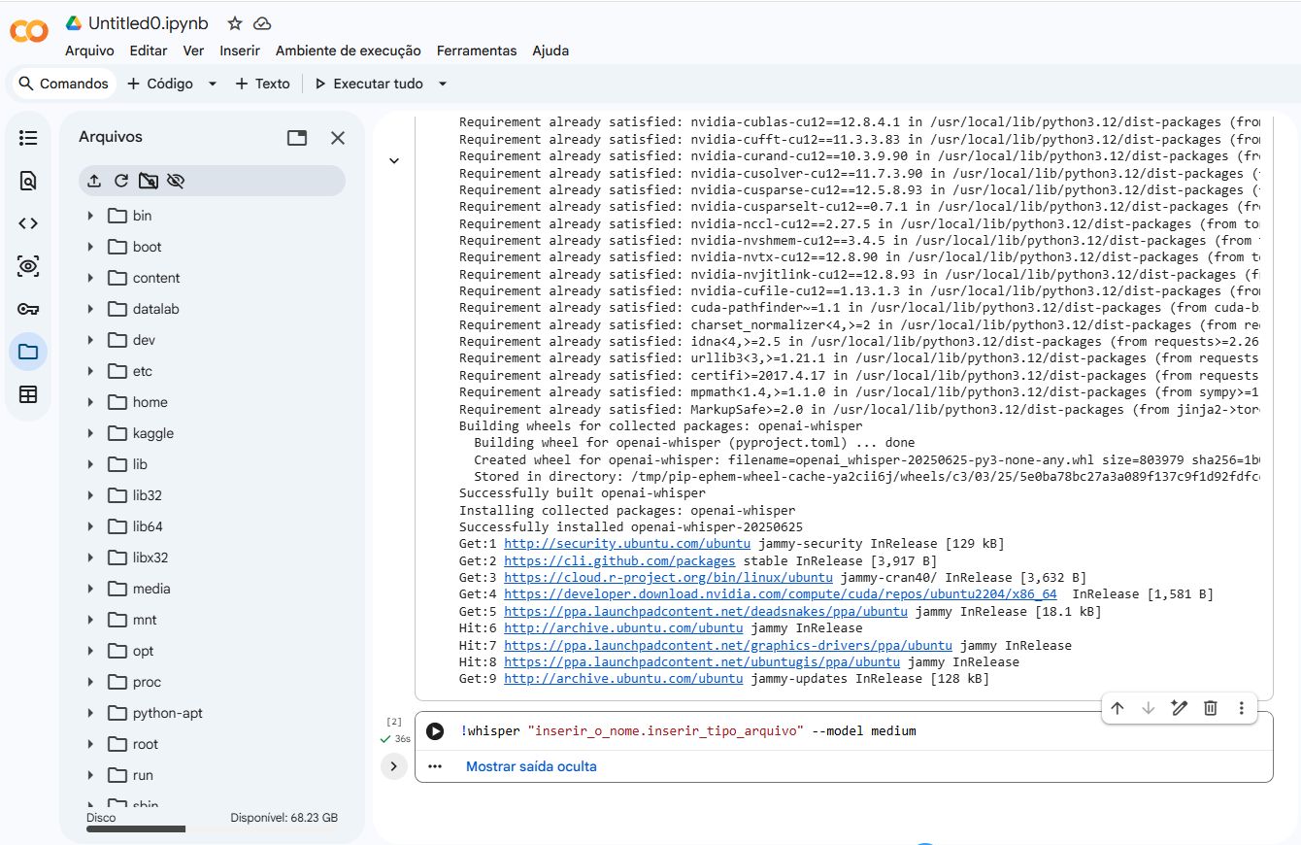Open the find and replace sidebar icon
Screen dimensions: 1301x845
tap(28, 181)
